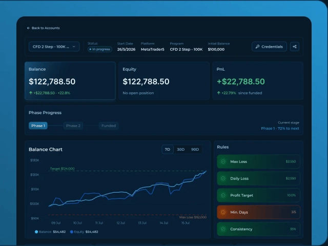This screenshot has width=328, height=246.
Task: Click the up arrow icon in Balance card
Action: [31, 93]
